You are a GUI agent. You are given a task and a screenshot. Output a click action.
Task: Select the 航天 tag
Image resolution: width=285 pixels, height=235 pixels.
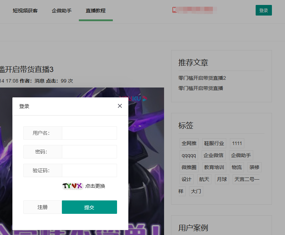[204, 179]
